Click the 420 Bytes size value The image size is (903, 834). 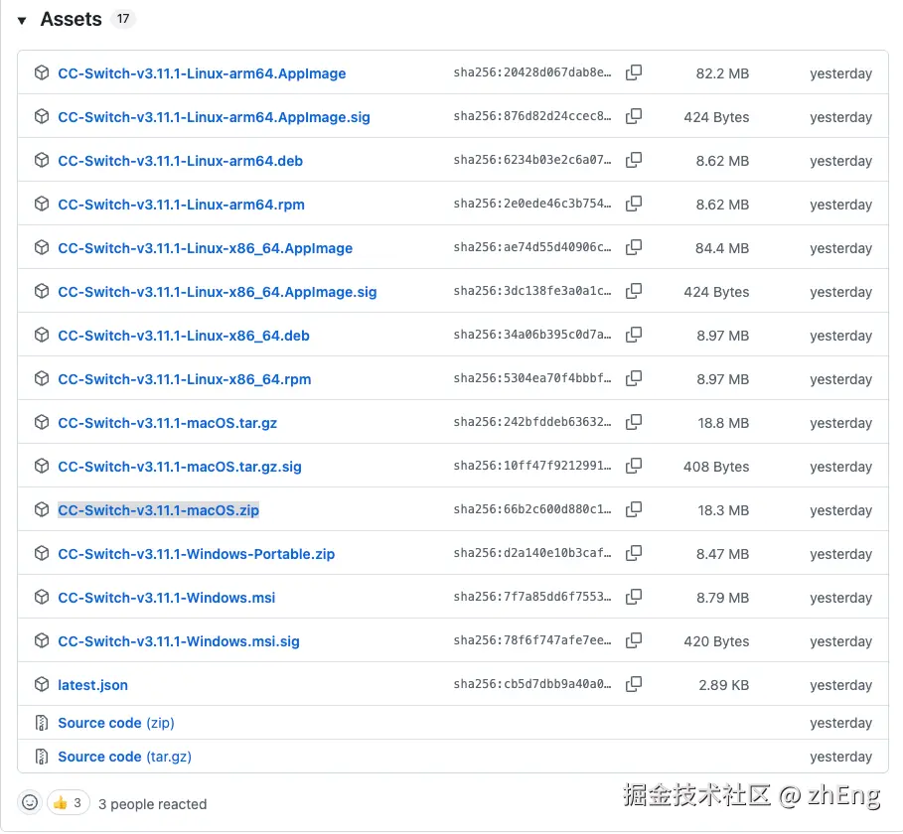point(716,641)
